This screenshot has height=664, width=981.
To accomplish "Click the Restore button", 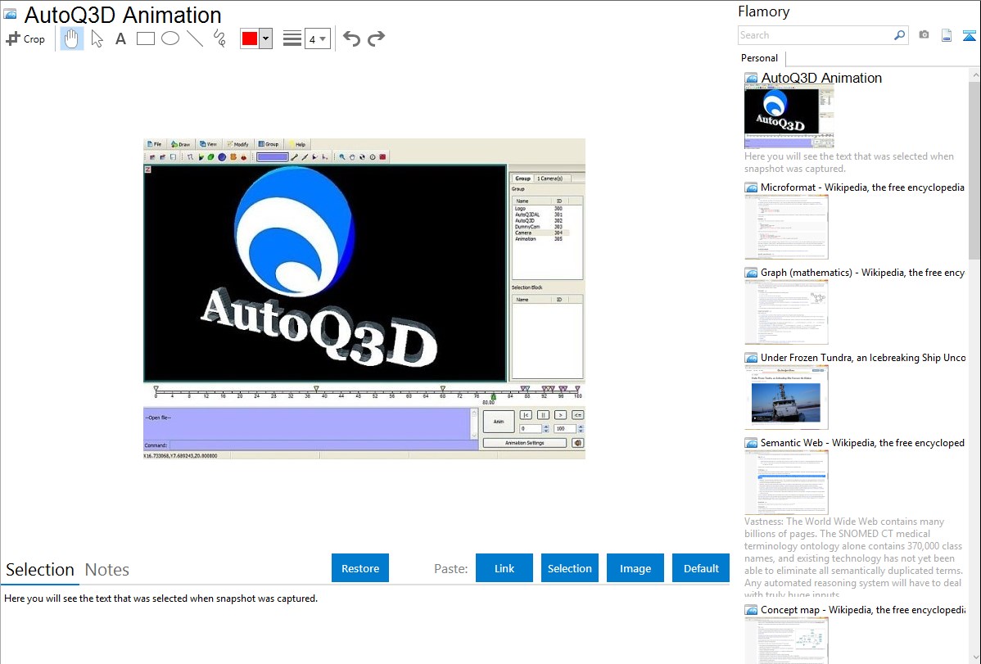I will (x=360, y=568).
